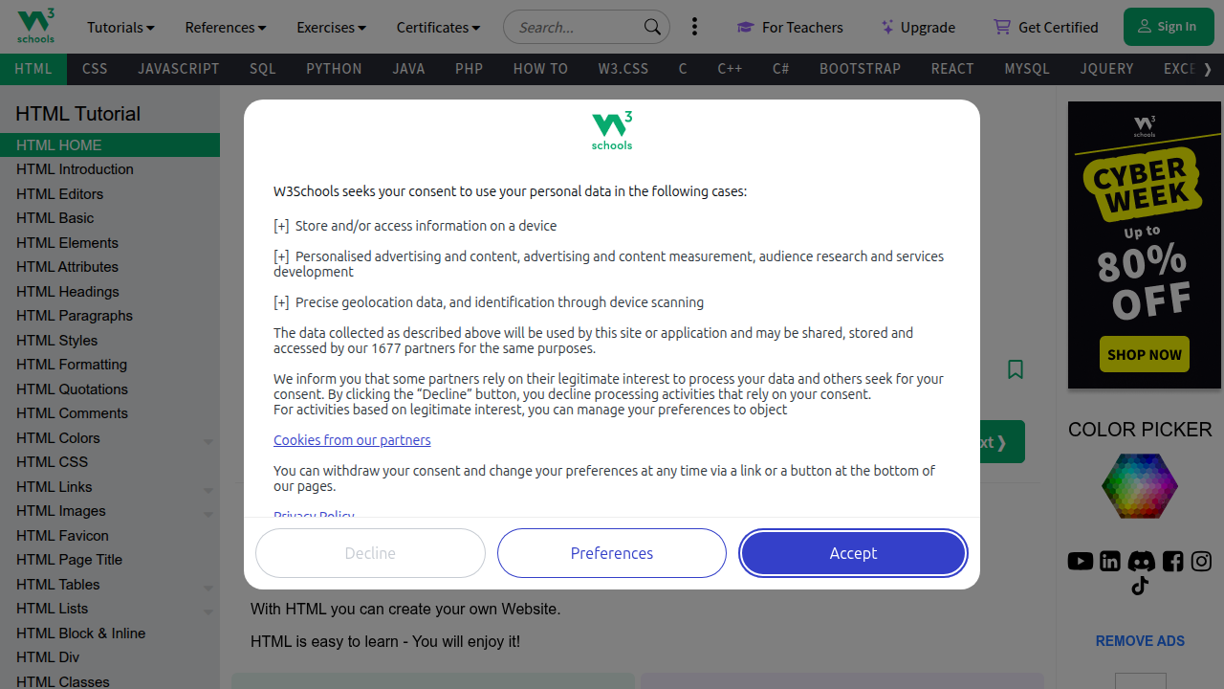Open W3Schools on YouTube via the YouTube icon
This screenshot has height=689, width=1224.
tap(1080, 561)
